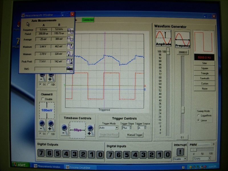Toggle Digital Outputs bit 2
The image size is (228, 171).
(83, 154)
